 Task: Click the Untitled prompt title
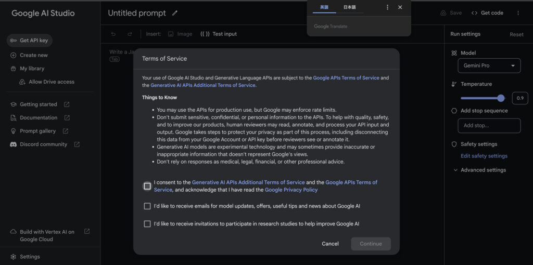click(137, 13)
